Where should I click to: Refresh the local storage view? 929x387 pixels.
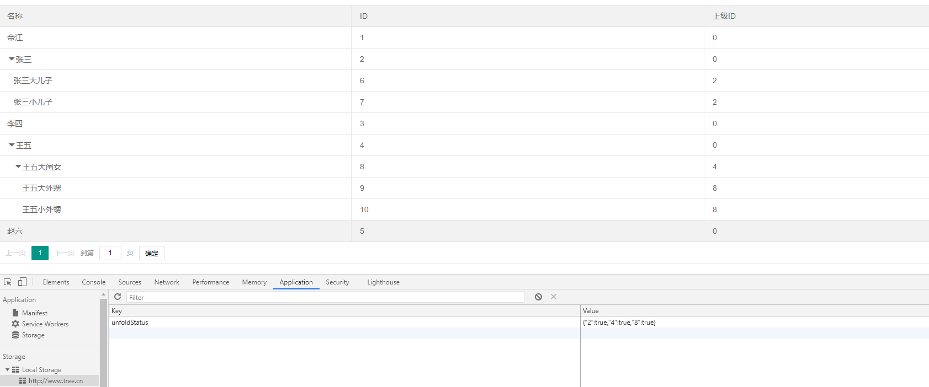[118, 297]
